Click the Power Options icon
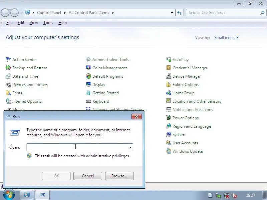Image resolution: width=267 pixels, height=200 pixels. coord(169,118)
